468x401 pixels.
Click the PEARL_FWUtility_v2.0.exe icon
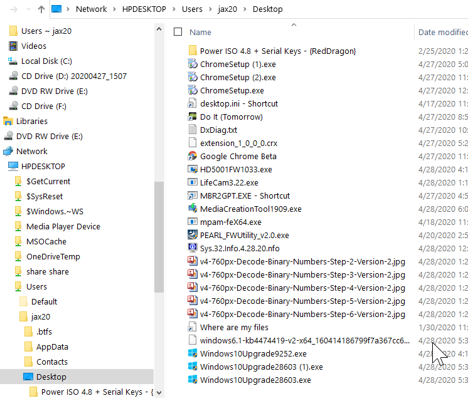pos(193,235)
